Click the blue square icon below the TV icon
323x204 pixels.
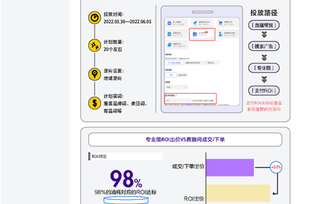[x=169, y=34]
